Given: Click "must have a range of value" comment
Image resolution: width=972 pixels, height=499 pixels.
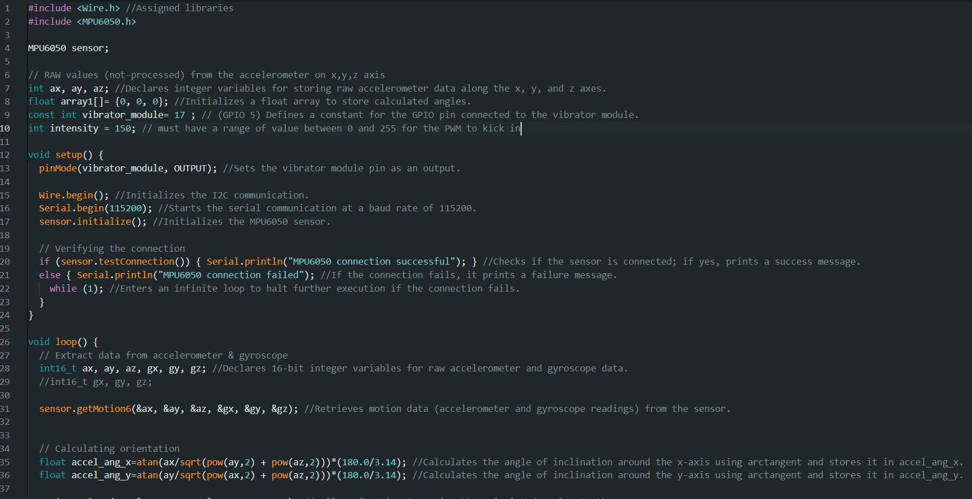Looking at the screenshot, I should click(228, 128).
